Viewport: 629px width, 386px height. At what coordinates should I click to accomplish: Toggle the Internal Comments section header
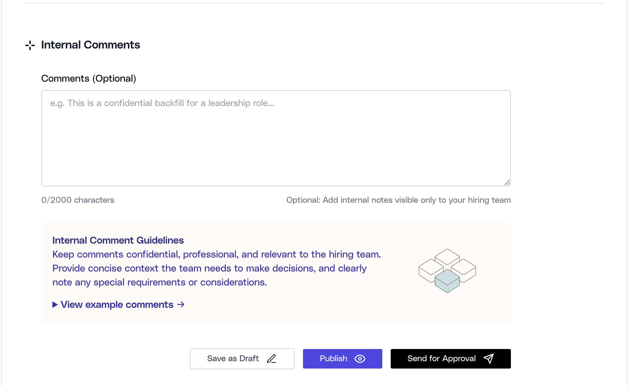point(91,45)
